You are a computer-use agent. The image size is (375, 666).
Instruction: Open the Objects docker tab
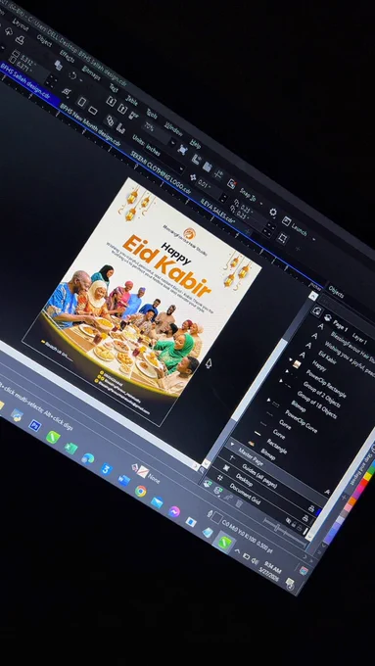click(336, 292)
